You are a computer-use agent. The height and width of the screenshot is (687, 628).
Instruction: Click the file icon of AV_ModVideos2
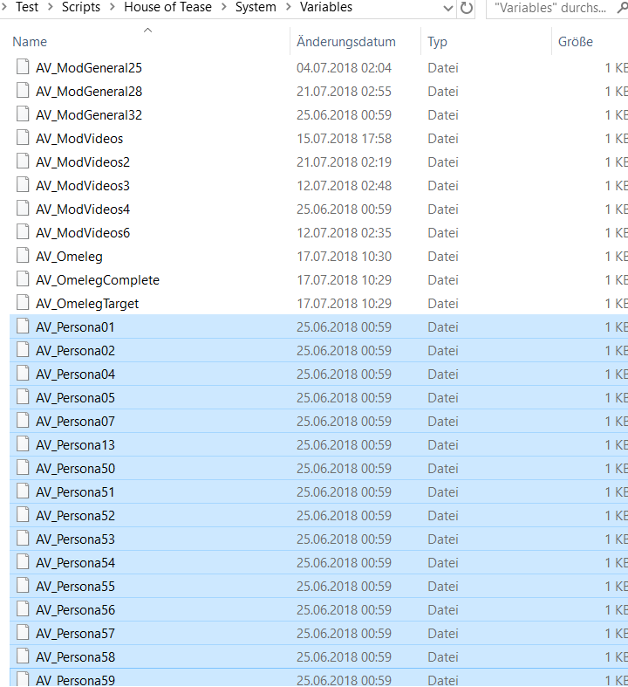23,161
